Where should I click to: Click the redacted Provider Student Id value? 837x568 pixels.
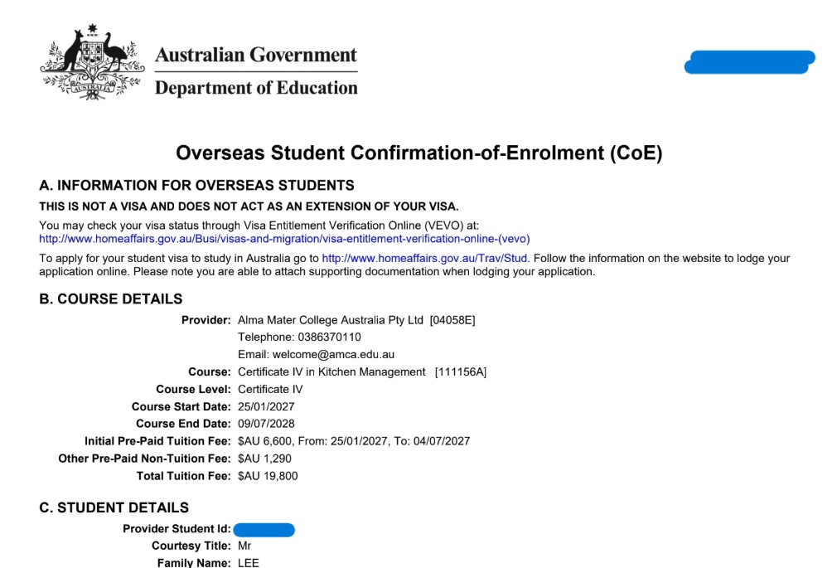tap(264, 530)
